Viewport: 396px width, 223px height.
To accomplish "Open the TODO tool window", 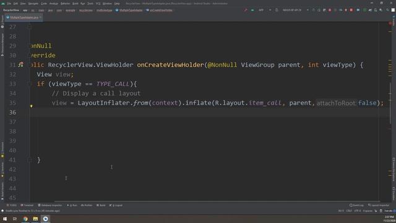I will (x=12, y=205).
